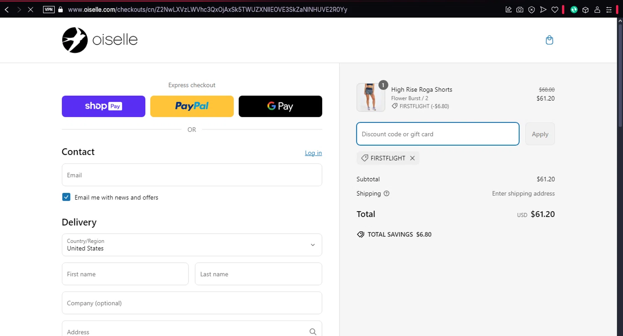623x336 pixels.
Task: Click the High Rise Roga Shorts title
Action: 422,90
